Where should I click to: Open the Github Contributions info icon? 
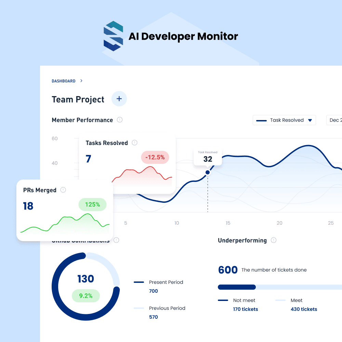tap(116, 240)
